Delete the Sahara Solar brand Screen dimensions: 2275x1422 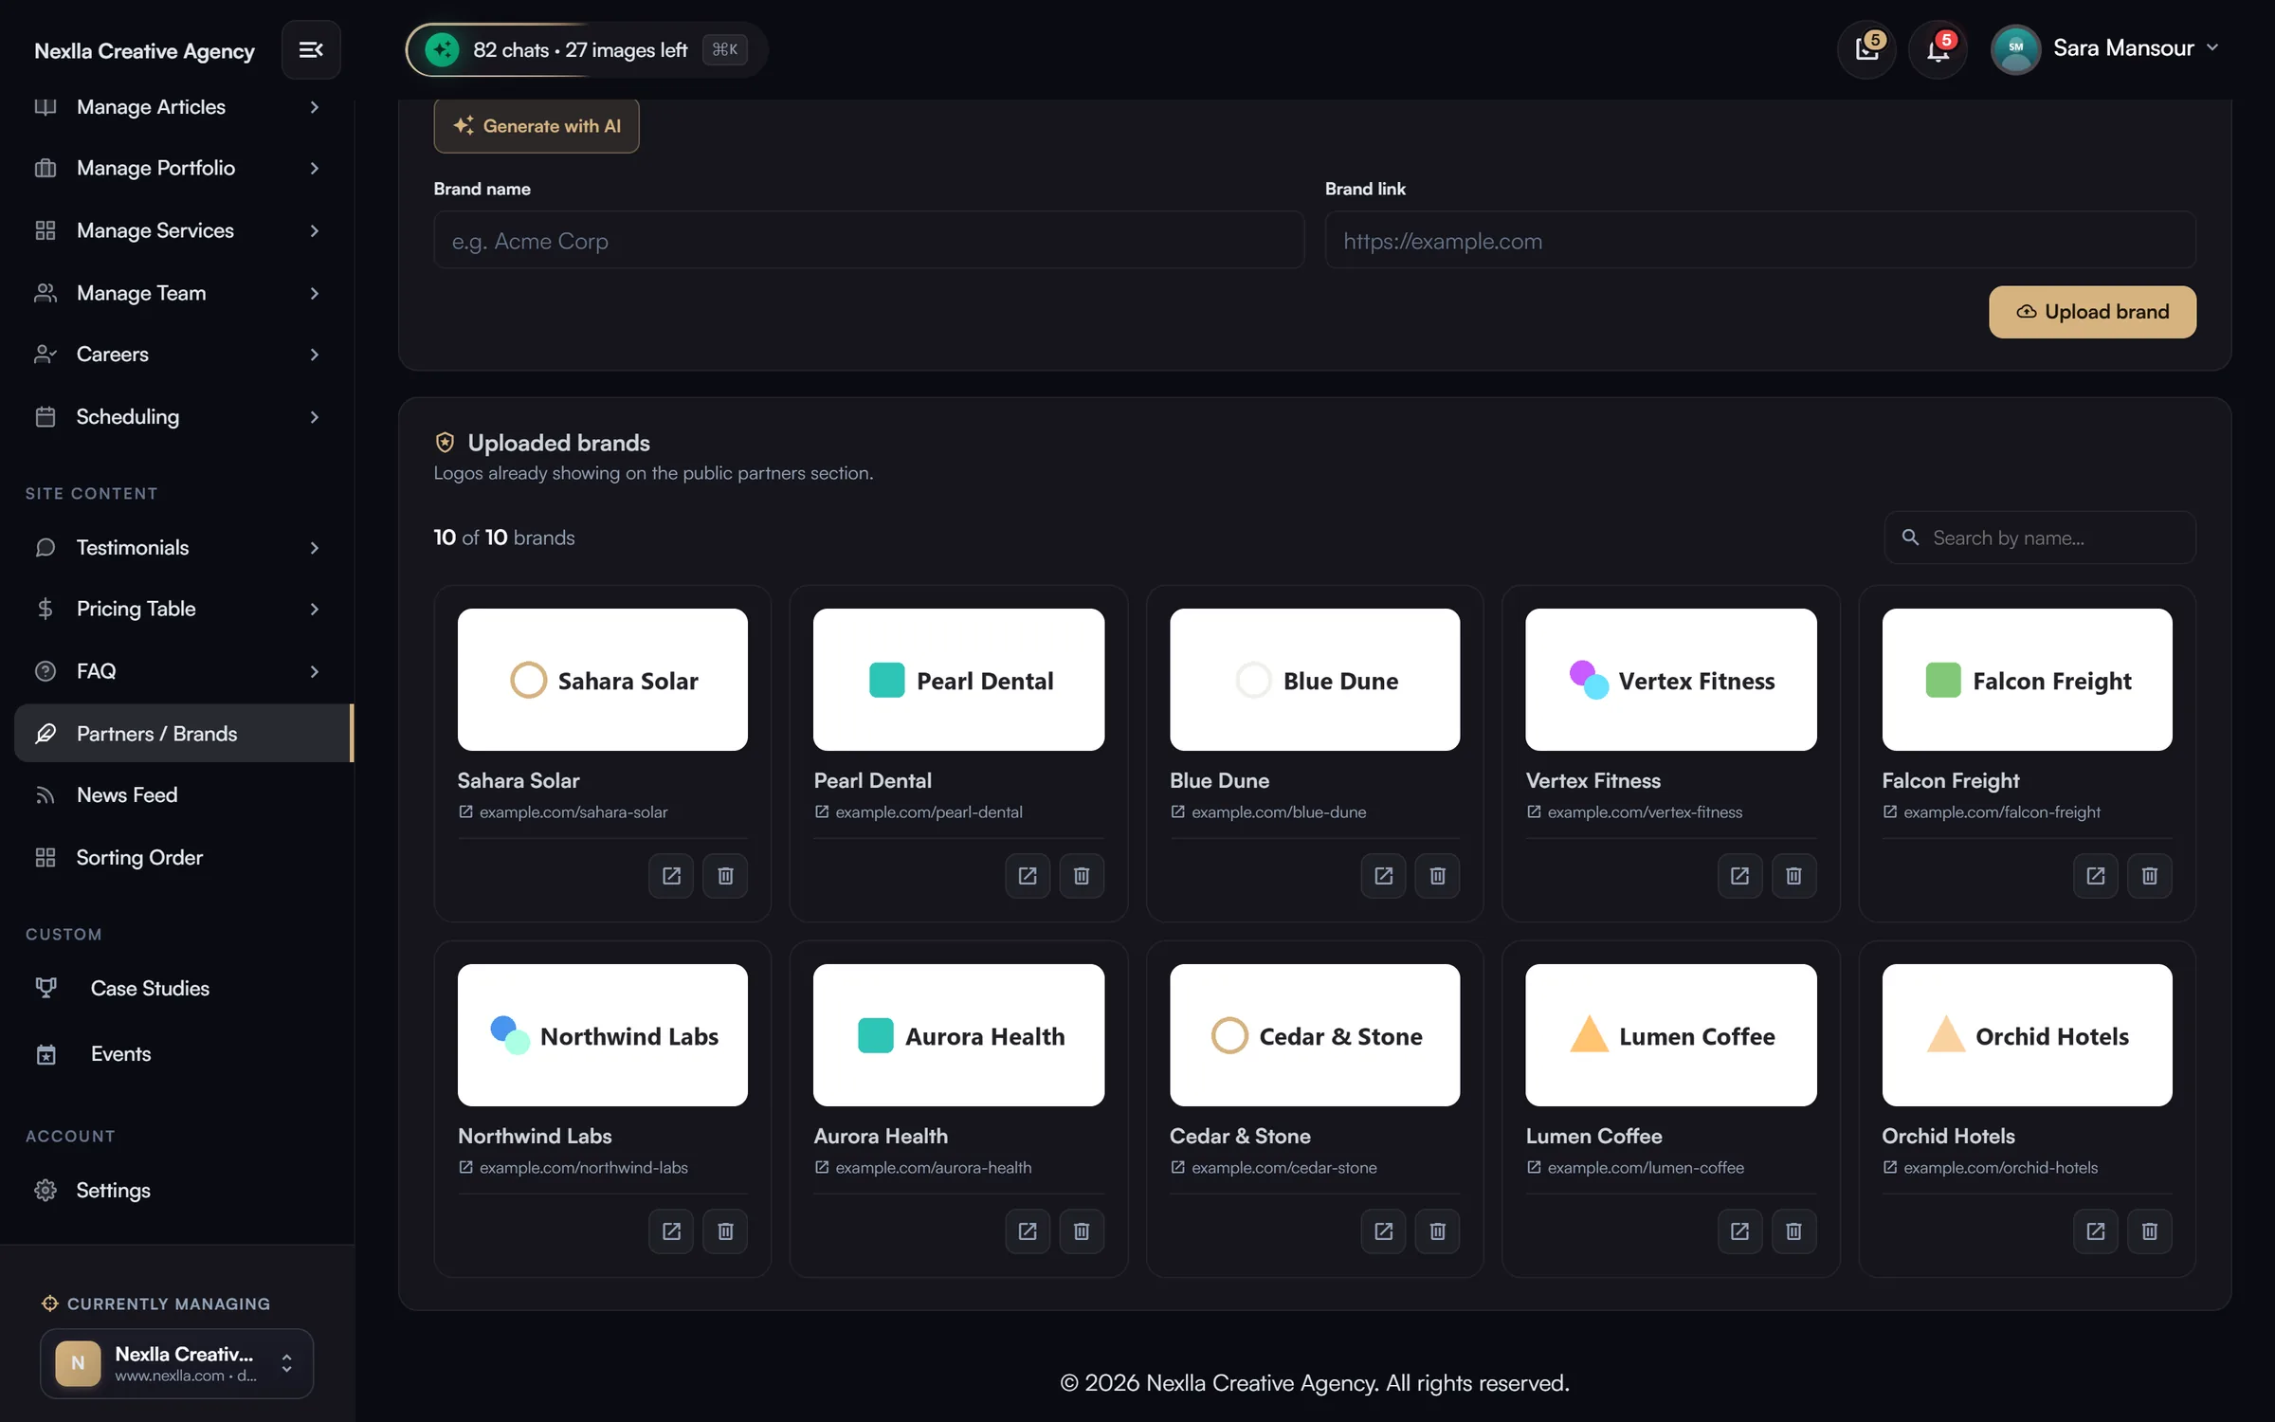click(725, 875)
